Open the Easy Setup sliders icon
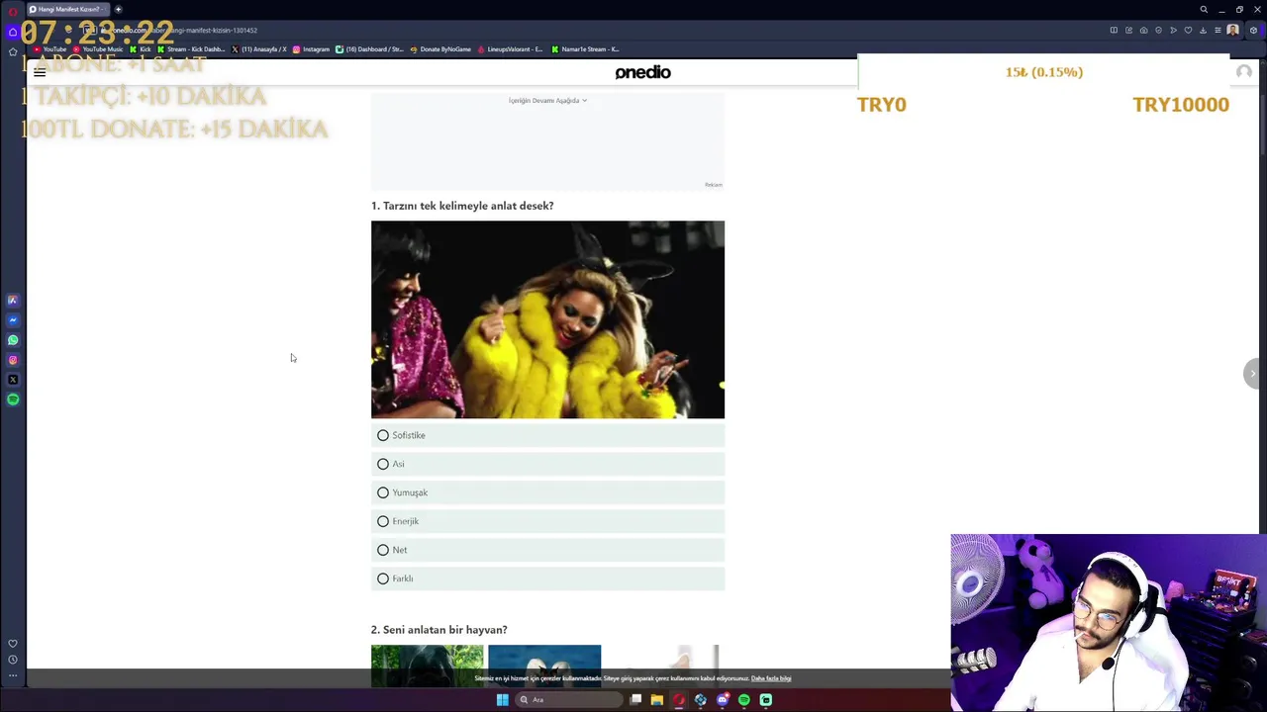 tap(1218, 31)
